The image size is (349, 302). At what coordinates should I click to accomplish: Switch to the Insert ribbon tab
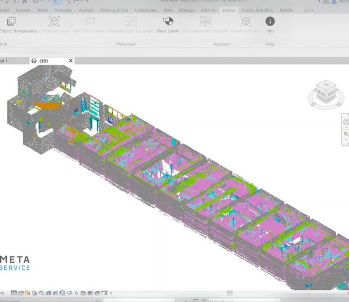coord(43,10)
